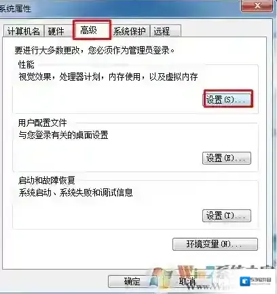
Task: Switch to the 远程 tab
Action: coord(165,31)
